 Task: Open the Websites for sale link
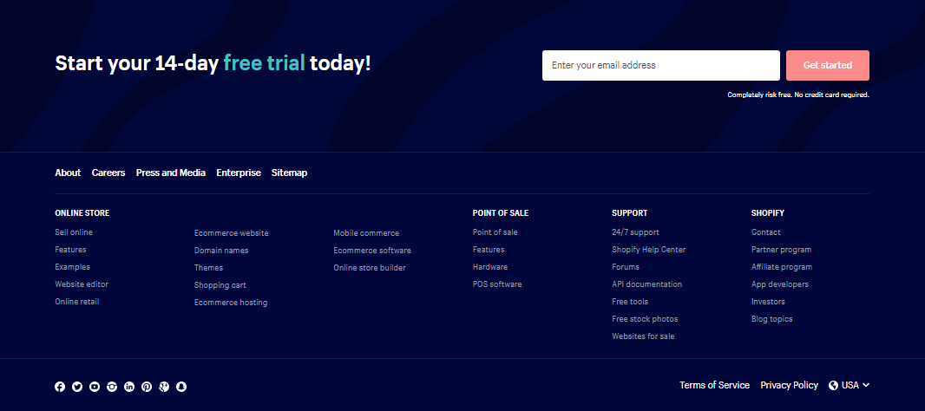pyautogui.click(x=643, y=336)
